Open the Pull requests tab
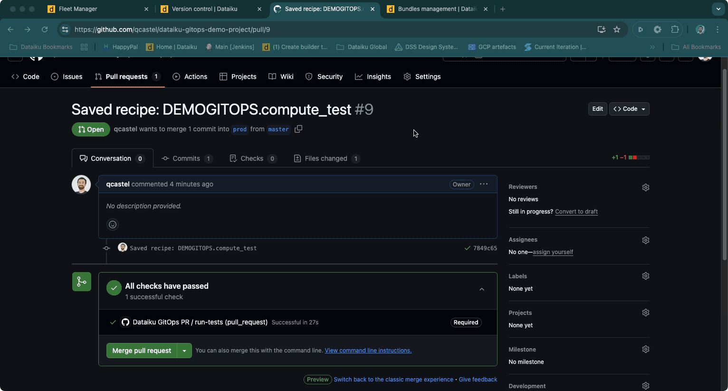The image size is (728, 391). (127, 76)
